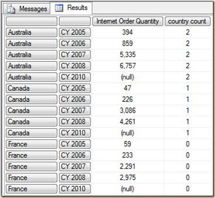Screen dimensions: 215x198
Task: Select Canada's CY 2008 year header
Action: point(75,122)
